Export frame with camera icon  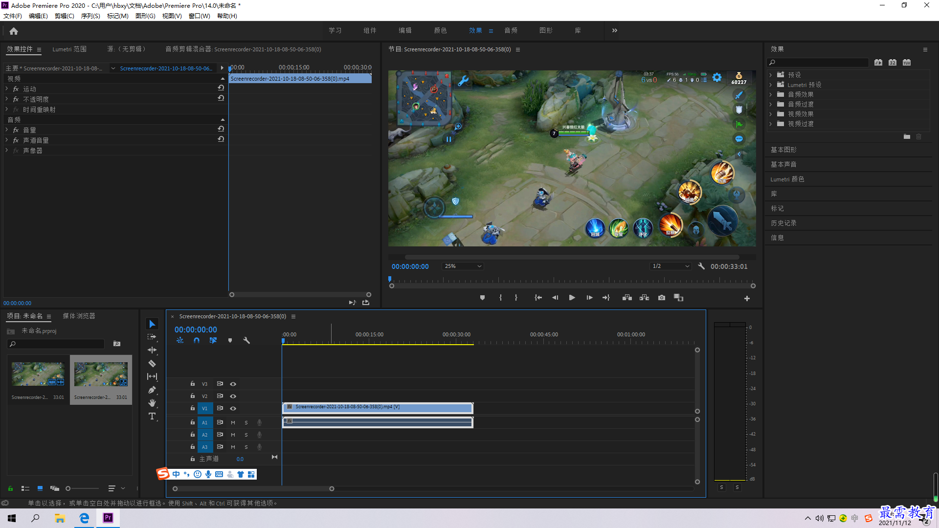662,298
